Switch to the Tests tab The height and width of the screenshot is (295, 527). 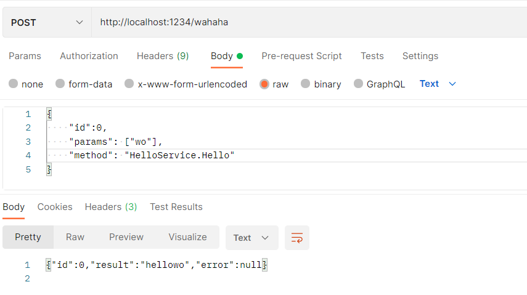pyautogui.click(x=372, y=56)
